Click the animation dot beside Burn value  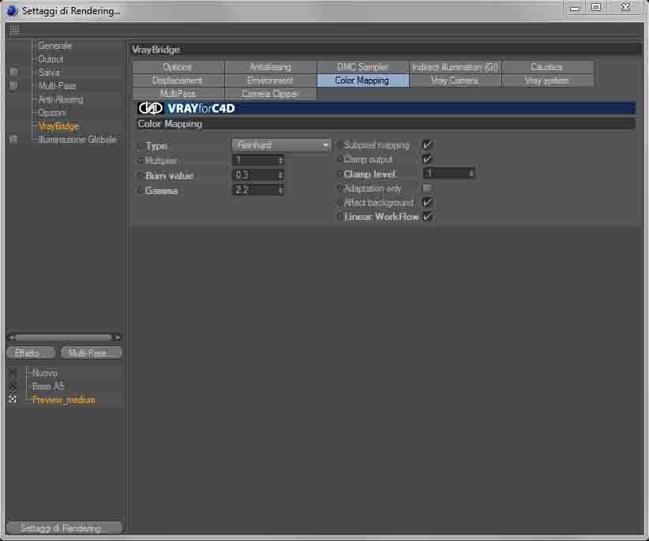coord(140,176)
